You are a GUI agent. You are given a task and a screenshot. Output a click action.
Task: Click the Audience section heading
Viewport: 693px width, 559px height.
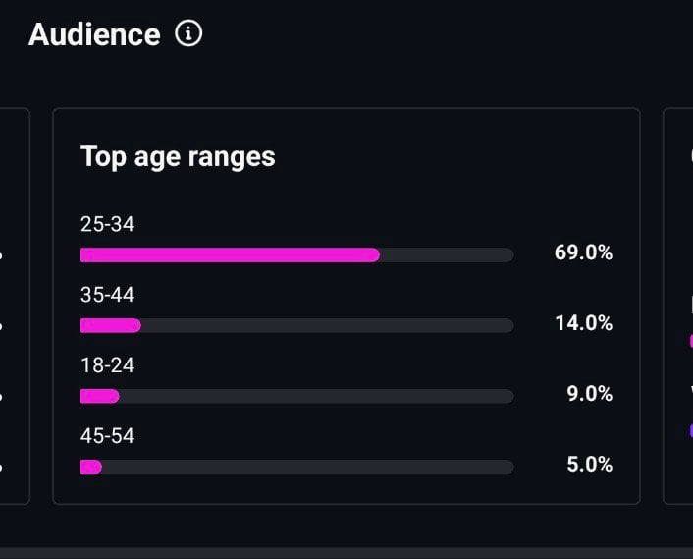pyautogui.click(x=94, y=34)
